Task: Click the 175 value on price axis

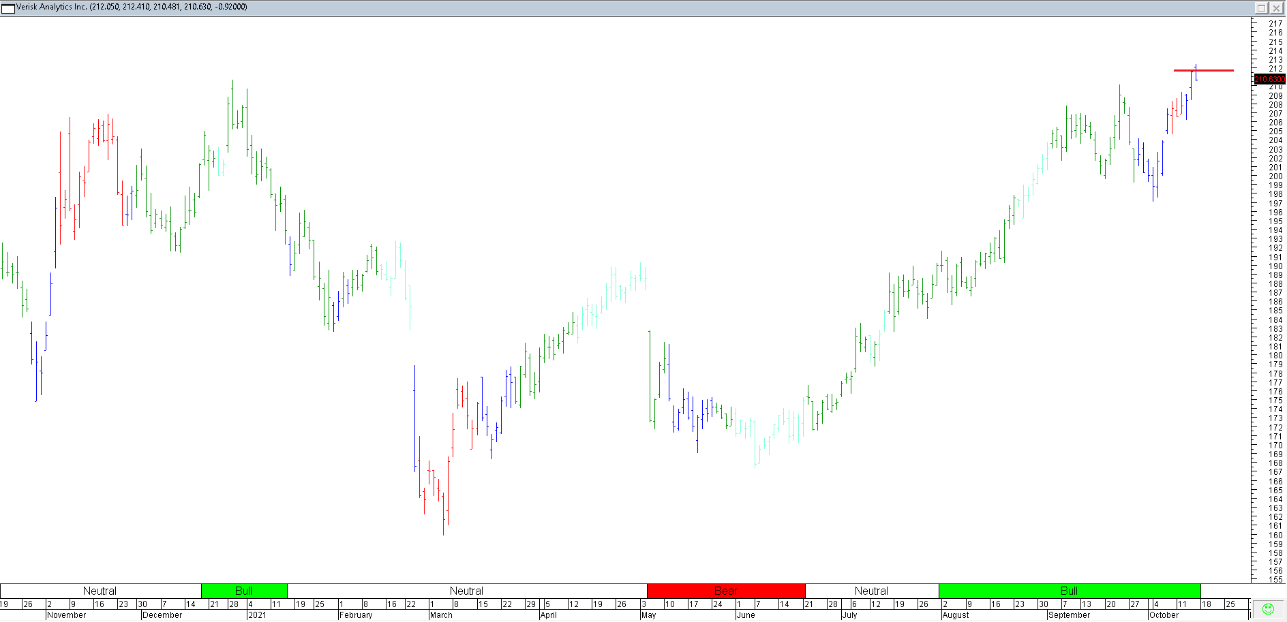Action: pyautogui.click(x=1275, y=401)
